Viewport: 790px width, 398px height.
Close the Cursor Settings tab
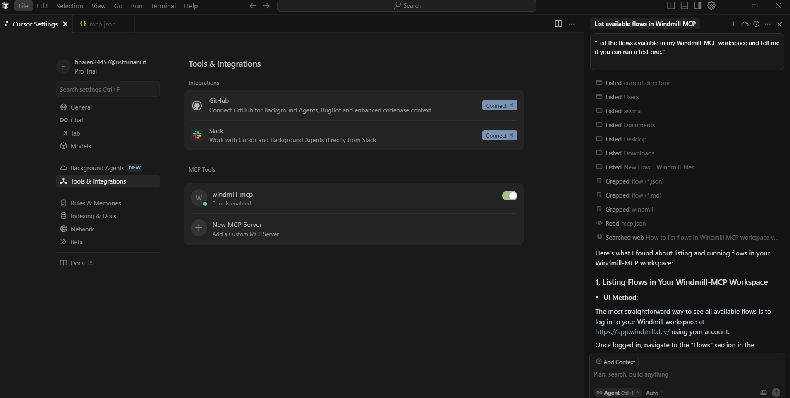tap(65, 24)
